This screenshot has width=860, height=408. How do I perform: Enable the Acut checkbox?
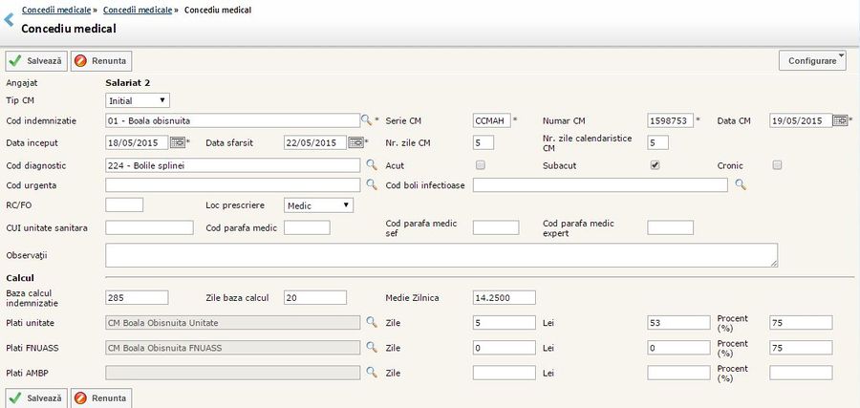click(x=481, y=165)
